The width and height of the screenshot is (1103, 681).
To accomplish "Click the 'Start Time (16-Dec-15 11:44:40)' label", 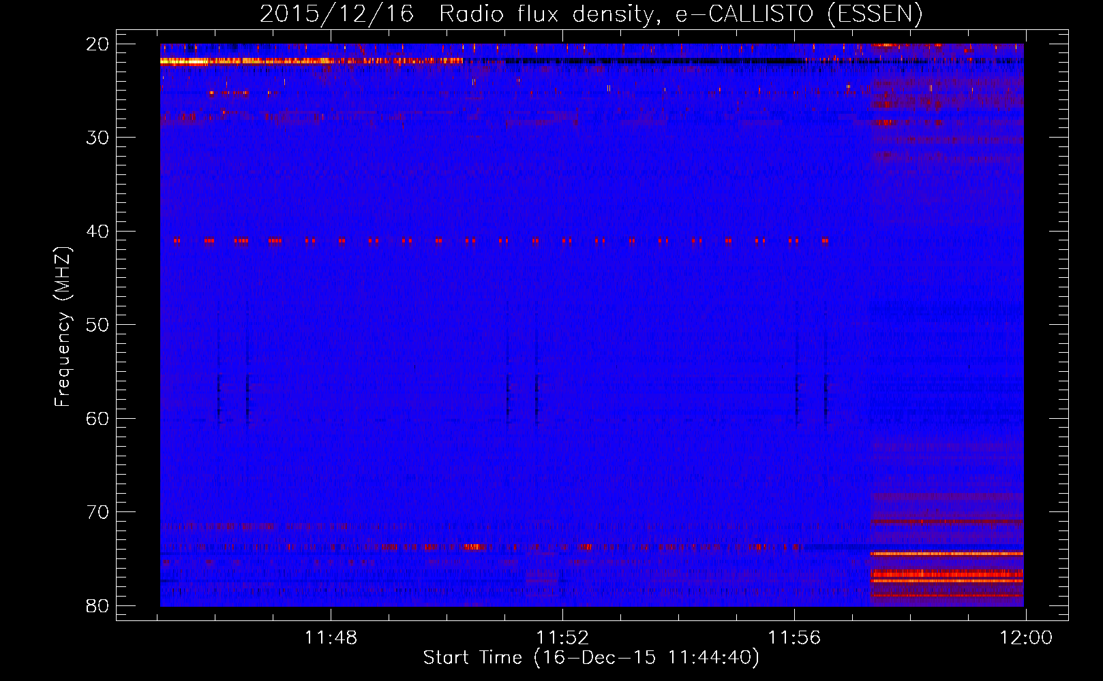I will tap(591, 658).
